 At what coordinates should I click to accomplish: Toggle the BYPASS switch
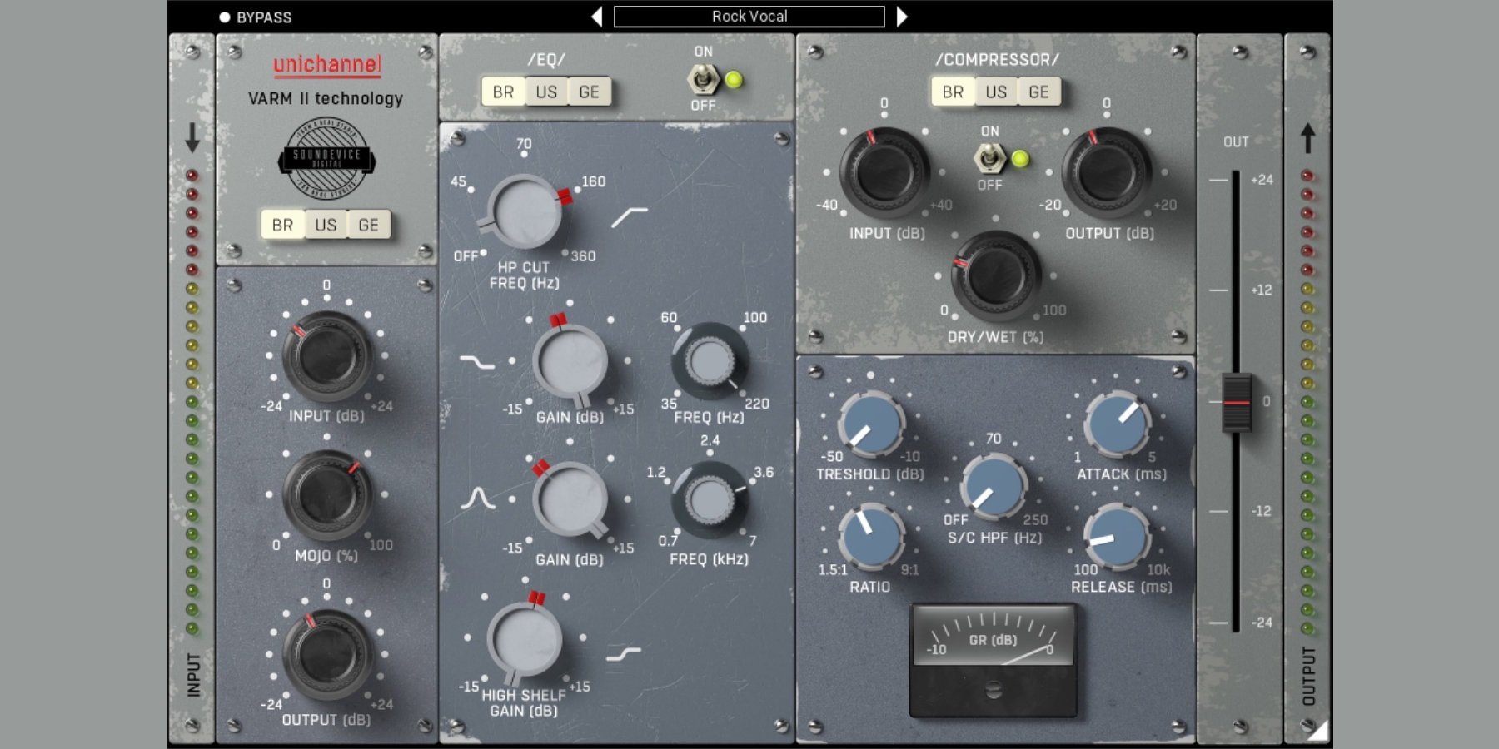[225, 17]
